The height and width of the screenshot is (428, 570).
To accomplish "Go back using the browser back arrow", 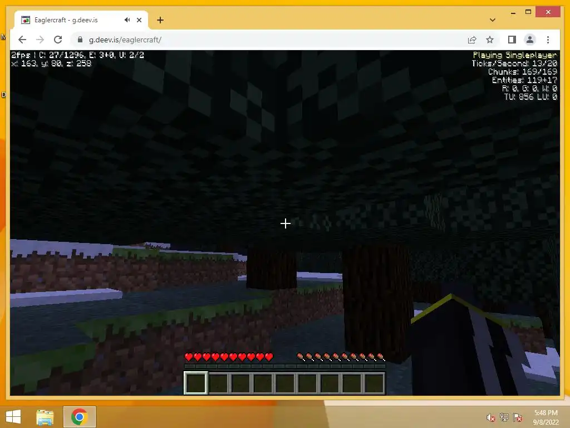I will 22,40.
